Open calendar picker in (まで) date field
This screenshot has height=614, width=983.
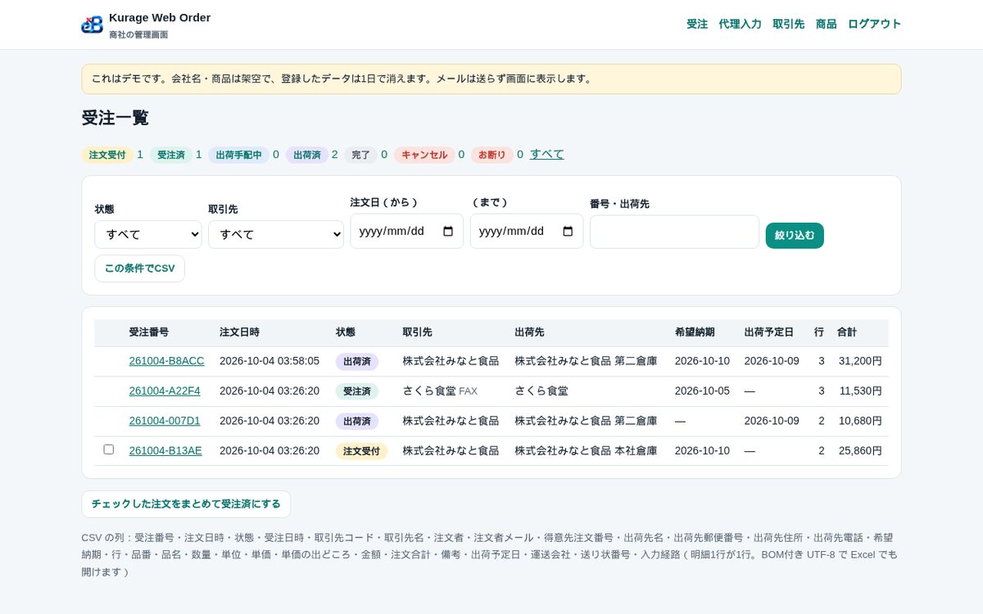[x=568, y=231]
